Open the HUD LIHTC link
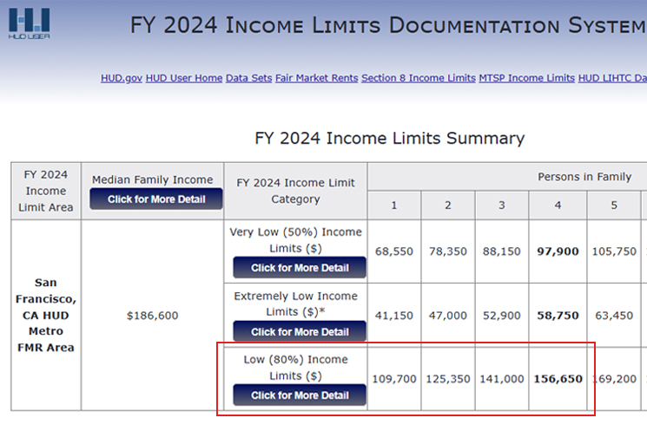The width and height of the screenshot is (647, 431). [x=611, y=78]
